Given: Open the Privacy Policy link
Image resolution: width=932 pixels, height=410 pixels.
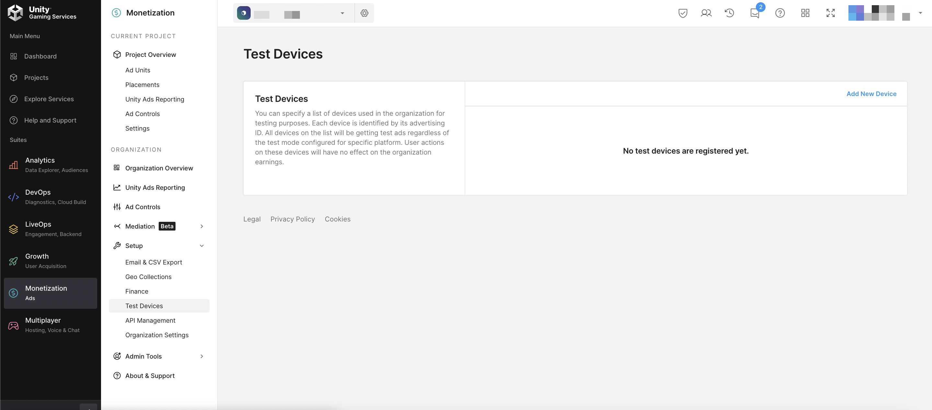Looking at the screenshot, I should point(292,219).
